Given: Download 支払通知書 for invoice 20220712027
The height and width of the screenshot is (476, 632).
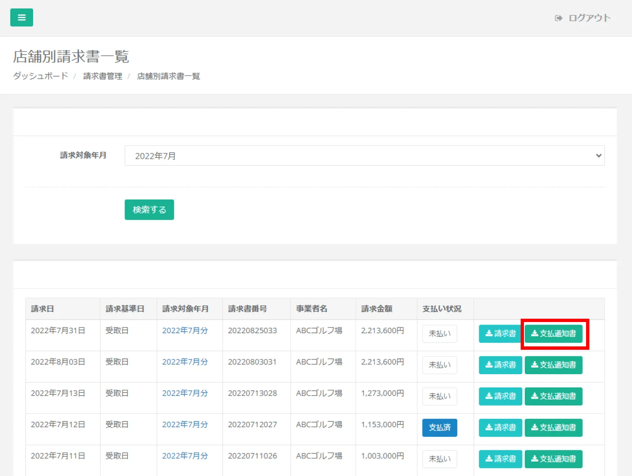Looking at the screenshot, I should pos(553,428).
